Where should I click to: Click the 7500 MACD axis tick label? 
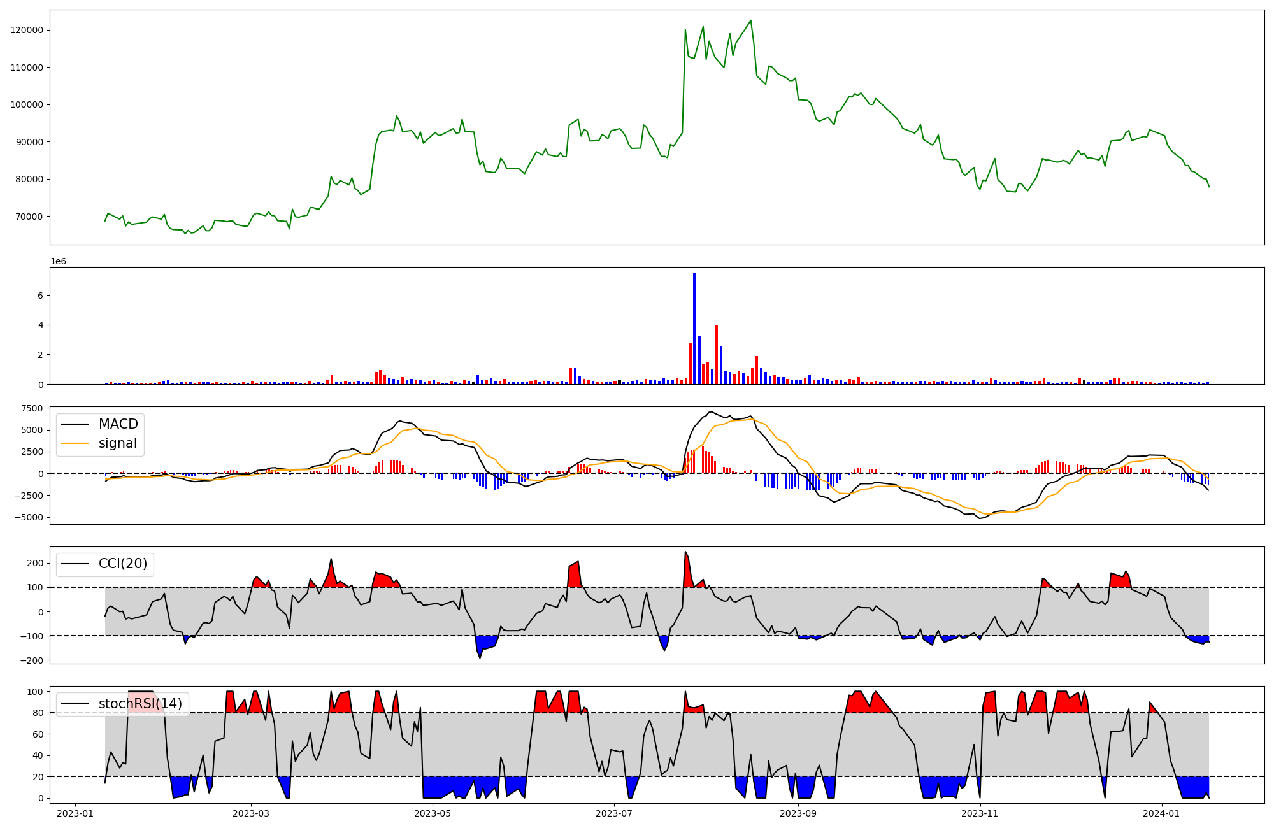click(32, 408)
